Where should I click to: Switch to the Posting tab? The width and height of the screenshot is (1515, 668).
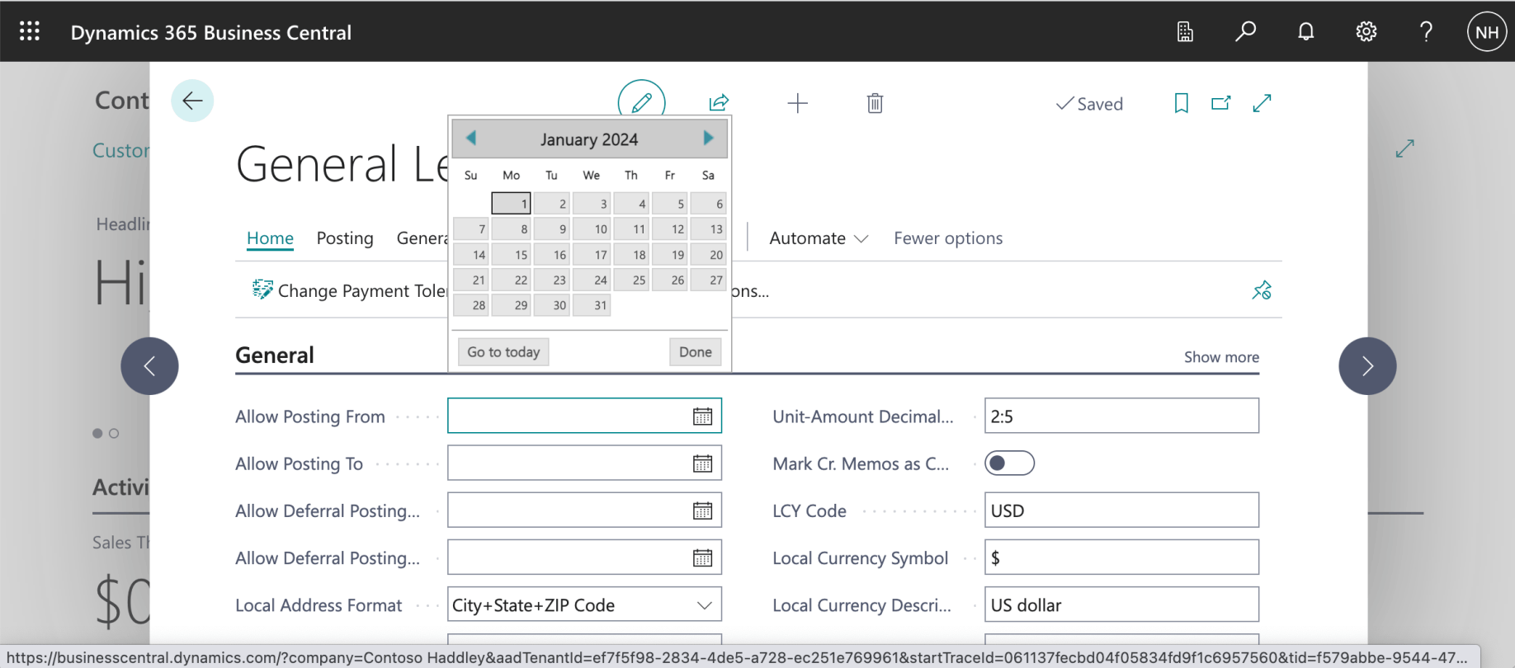[344, 238]
